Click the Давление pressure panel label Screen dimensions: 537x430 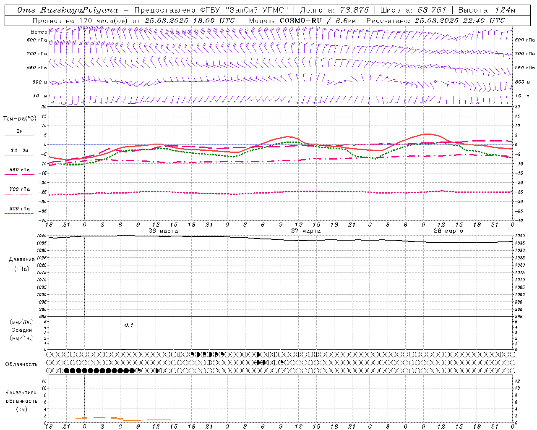[x=22, y=260]
